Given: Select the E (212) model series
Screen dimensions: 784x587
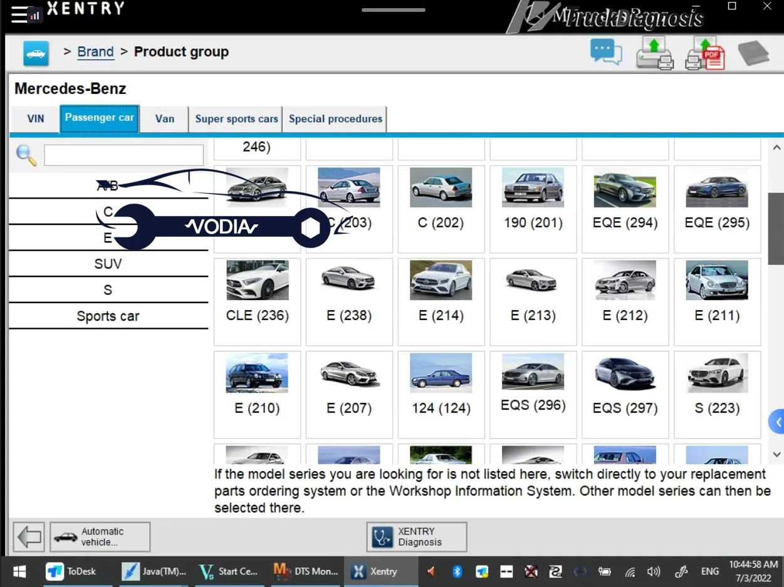Looking at the screenshot, I should coord(625,302).
